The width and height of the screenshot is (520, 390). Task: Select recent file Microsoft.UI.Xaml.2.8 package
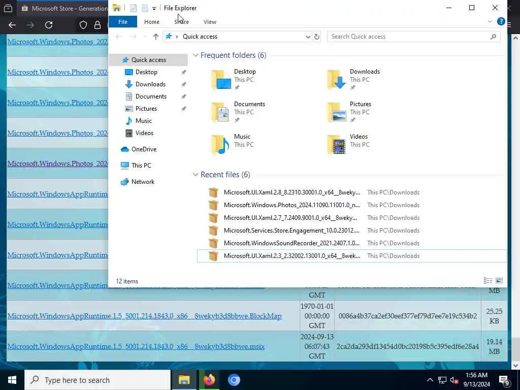(351, 192)
